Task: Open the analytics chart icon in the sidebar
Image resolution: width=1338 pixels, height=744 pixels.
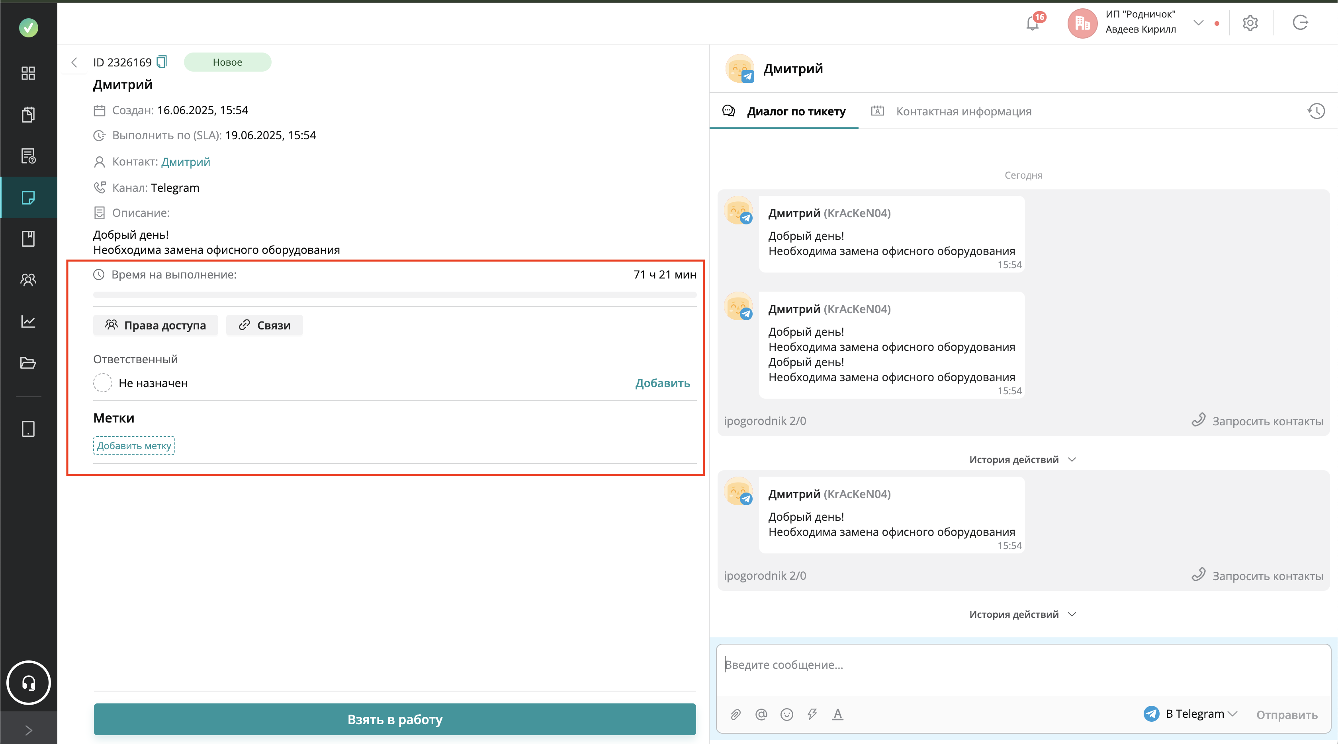Action: (28, 321)
